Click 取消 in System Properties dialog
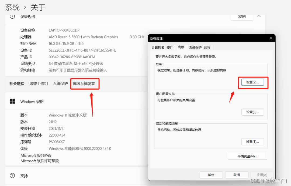Image resolution: width=291 pixels, height=186 pixels. (x=237, y=175)
